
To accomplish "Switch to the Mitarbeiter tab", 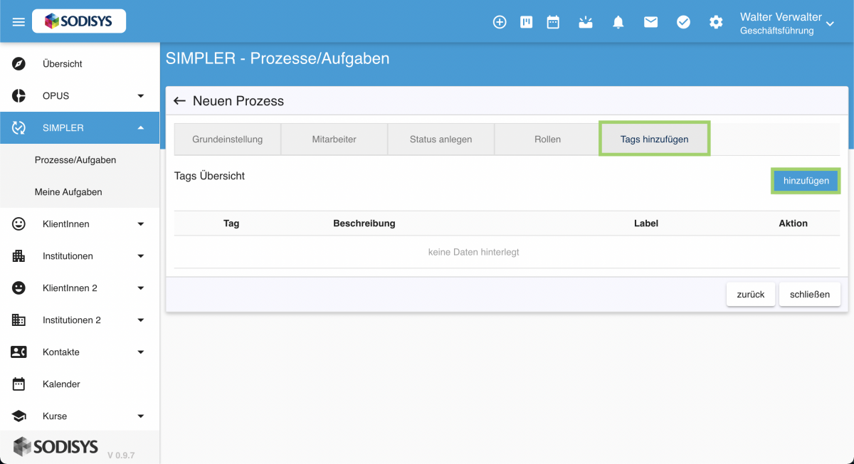I will click(334, 139).
